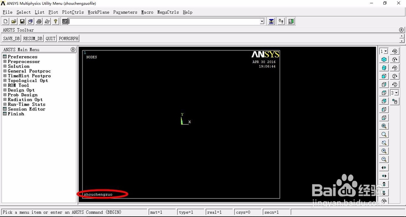
Task: Open the Select menu
Action: click(x=24, y=12)
